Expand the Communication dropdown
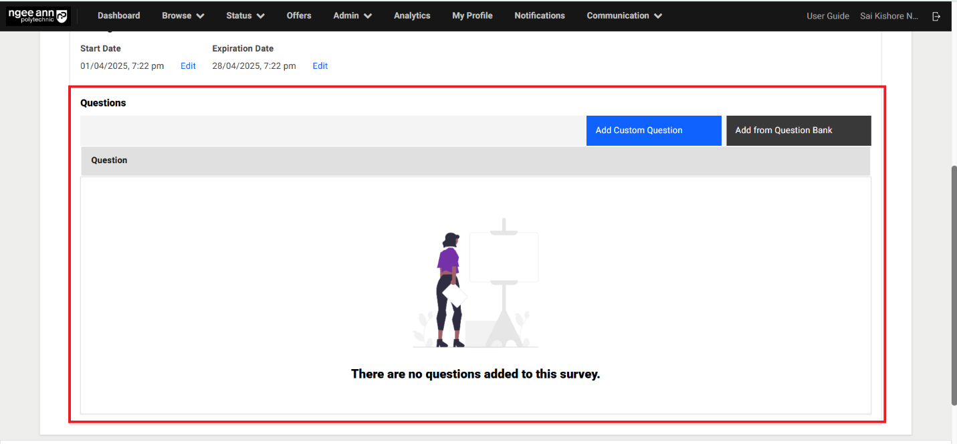 (x=623, y=15)
